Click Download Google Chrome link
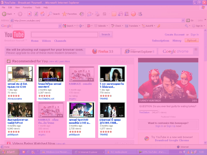The image size is (207, 155). [172, 141]
